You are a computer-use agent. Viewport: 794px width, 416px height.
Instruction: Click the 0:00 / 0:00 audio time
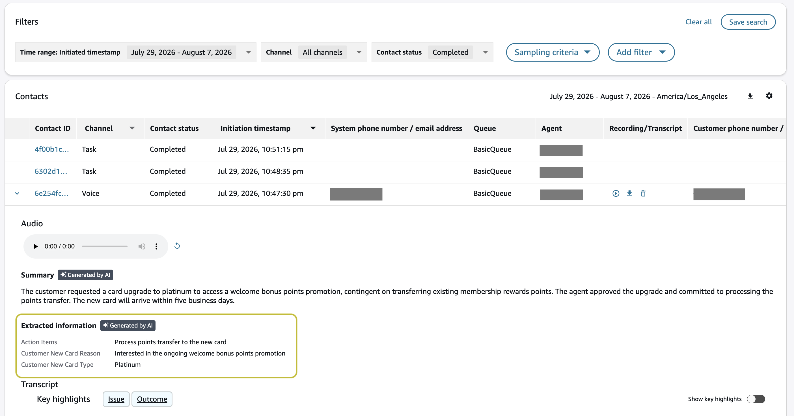59,246
